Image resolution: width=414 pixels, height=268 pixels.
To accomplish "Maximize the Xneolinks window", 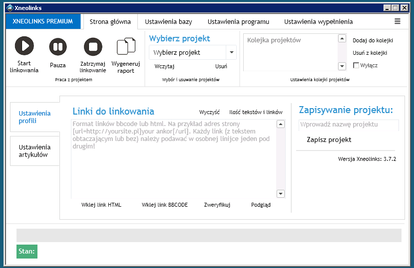I will pyautogui.click(x=395, y=8).
